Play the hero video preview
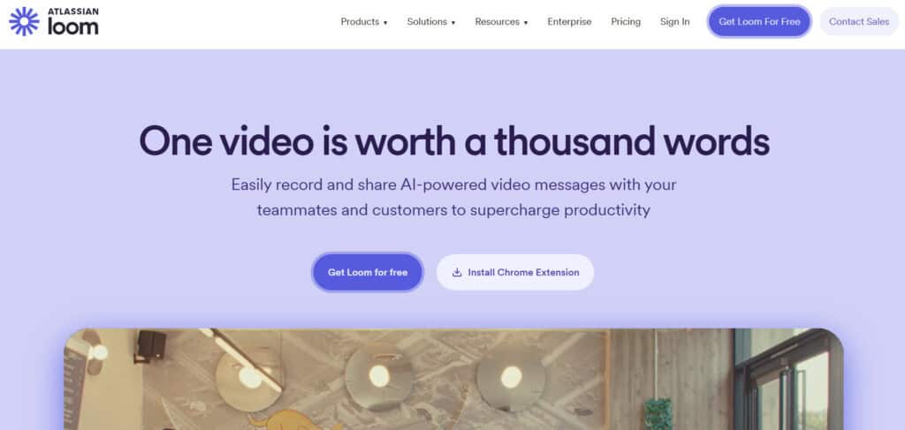The image size is (905, 430). [x=453, y=380]
